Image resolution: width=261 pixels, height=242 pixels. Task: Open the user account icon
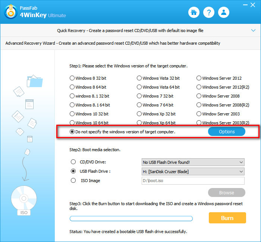tap(224, 12)
